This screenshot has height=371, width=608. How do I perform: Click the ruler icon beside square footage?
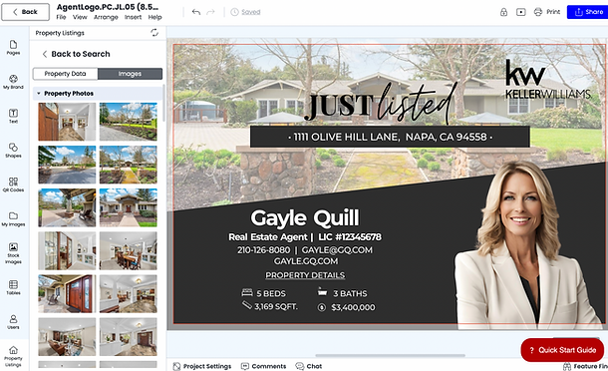point(247,305)
